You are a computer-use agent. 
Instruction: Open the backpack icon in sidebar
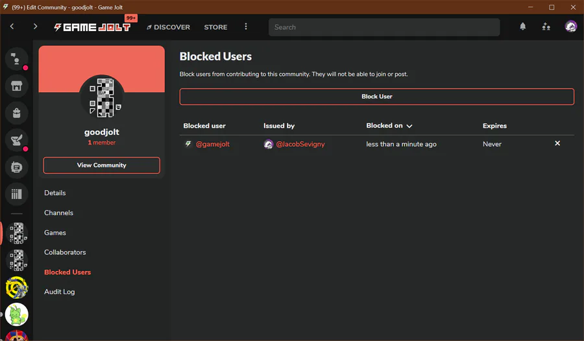[x=17, y=112]
